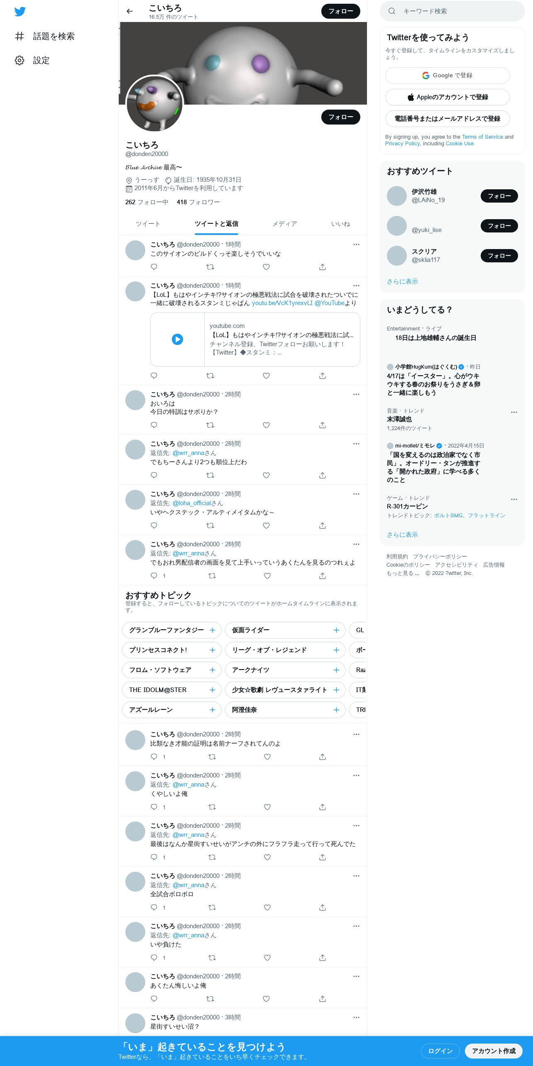
Task: Follow the プリンセスコネクト! topic plus
Action: (x=213, y=650)
